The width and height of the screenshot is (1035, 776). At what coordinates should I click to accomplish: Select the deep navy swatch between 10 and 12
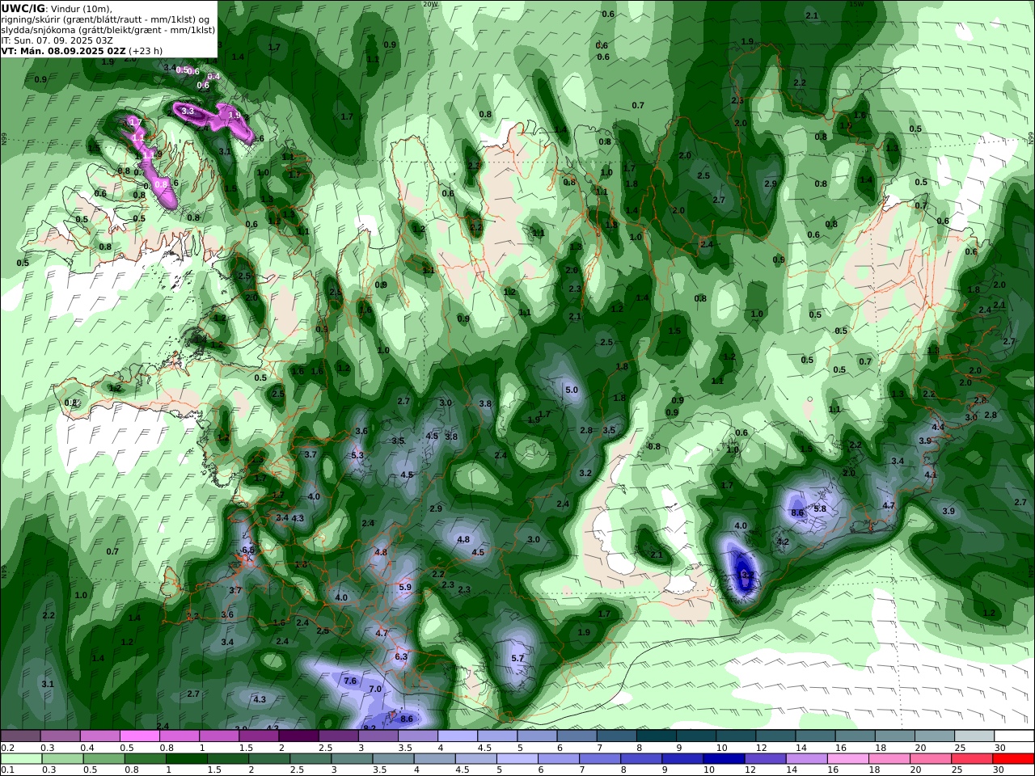724,759
